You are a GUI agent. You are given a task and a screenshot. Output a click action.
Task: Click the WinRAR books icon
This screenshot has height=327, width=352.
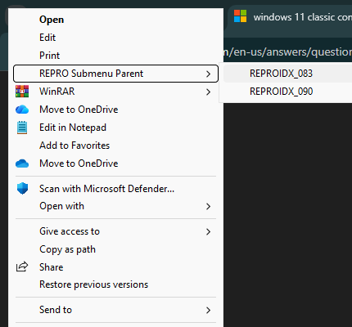tap(22, 92)
